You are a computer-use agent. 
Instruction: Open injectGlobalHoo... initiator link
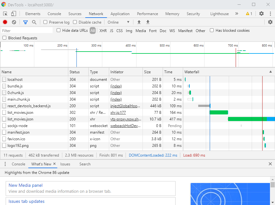point(125,106)
